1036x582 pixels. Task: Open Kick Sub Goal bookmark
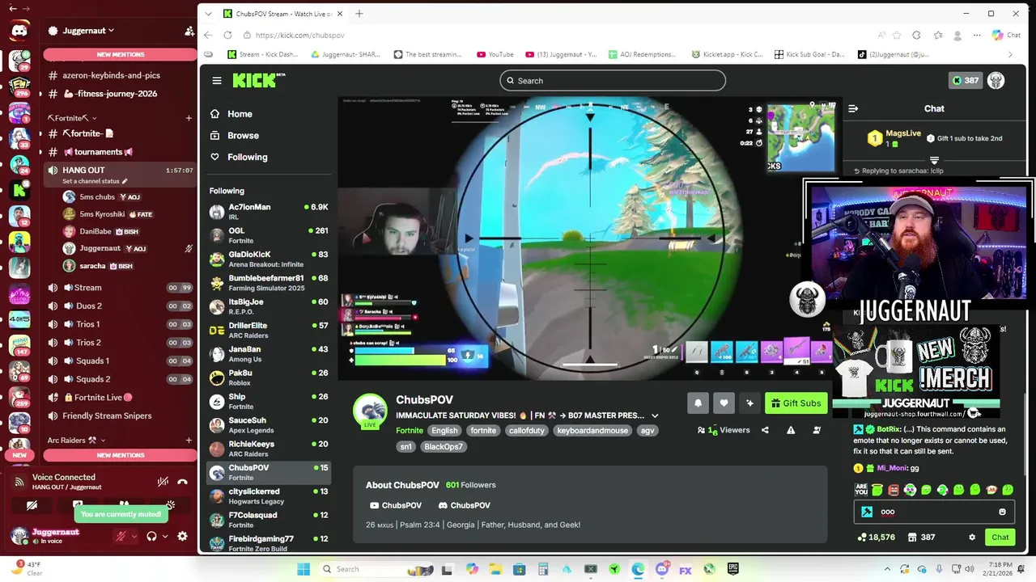(808, 54)
